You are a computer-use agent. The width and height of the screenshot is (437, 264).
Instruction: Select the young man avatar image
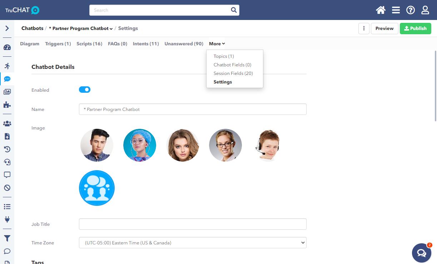coord(97,145)
